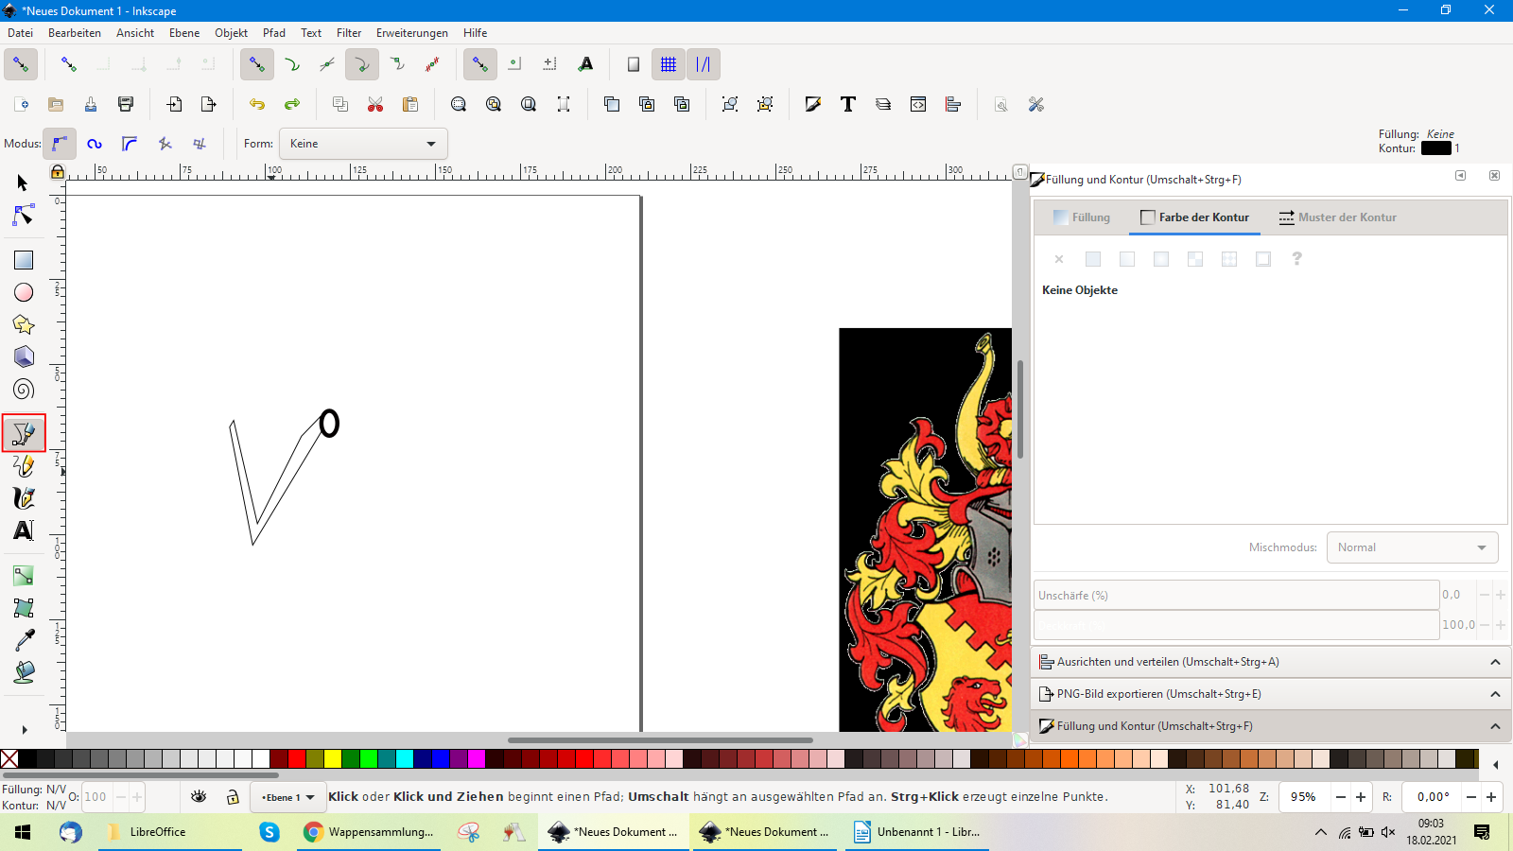This screenshot has height=851, width=1513.
Task: Open the Mischmodus Normal dropdown
Action: pos(1412,547)
